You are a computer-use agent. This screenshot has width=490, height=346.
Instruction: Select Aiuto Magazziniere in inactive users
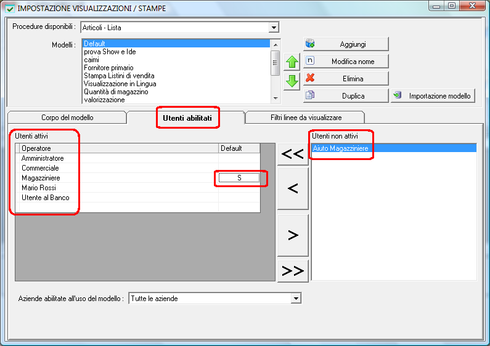pyautogui.click(x=394, y=148)
